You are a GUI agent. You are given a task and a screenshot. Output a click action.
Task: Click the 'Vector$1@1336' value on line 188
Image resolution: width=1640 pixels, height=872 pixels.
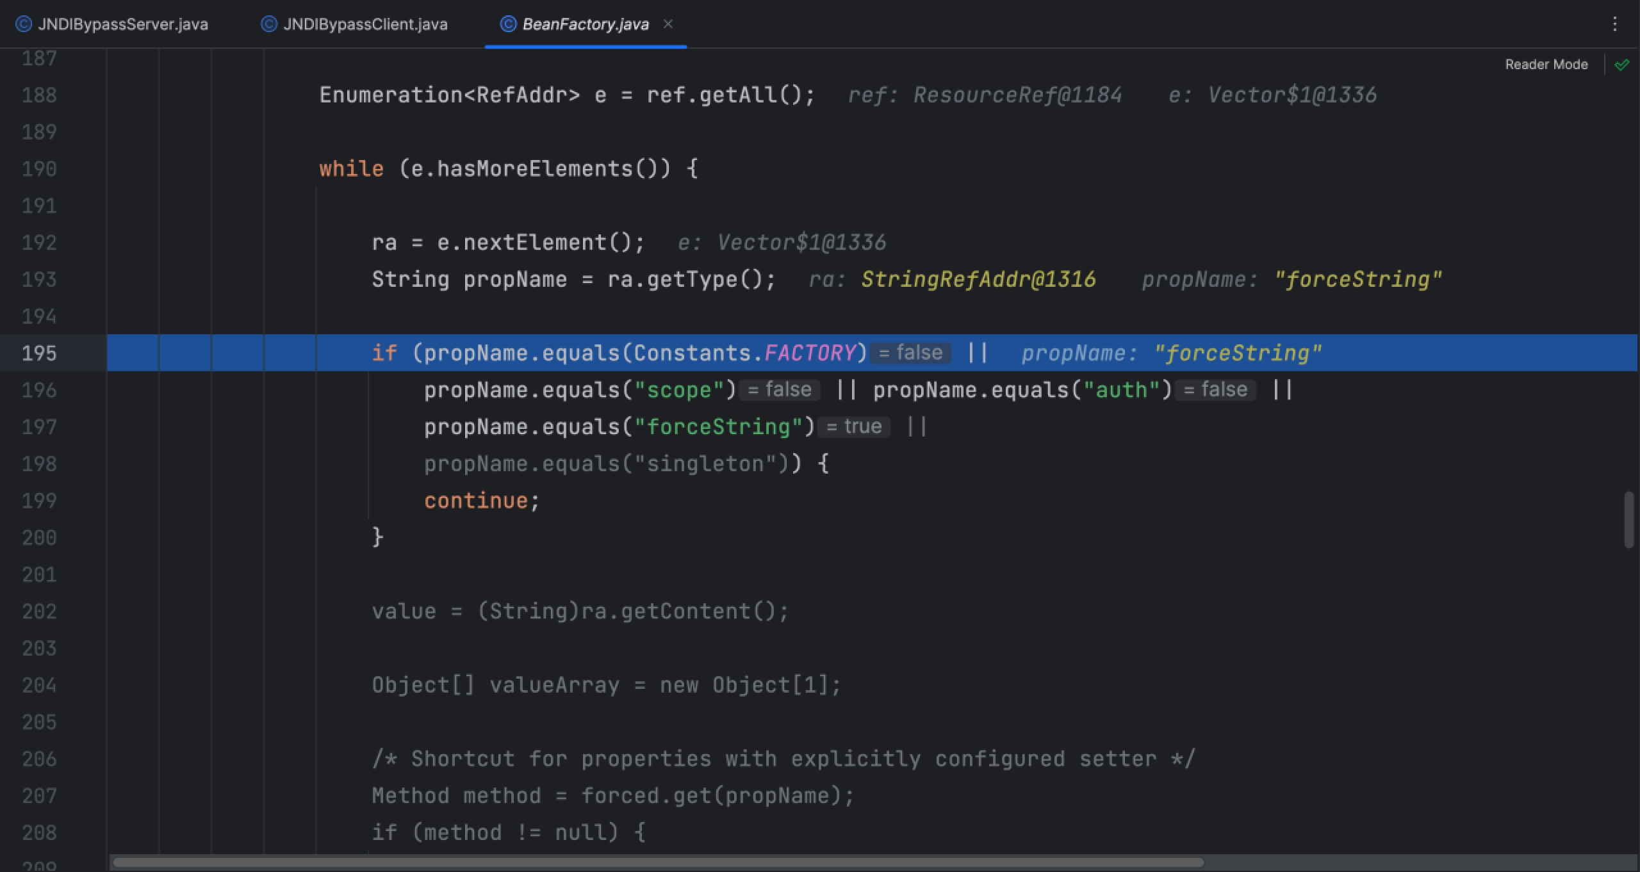coord(1292,95)
